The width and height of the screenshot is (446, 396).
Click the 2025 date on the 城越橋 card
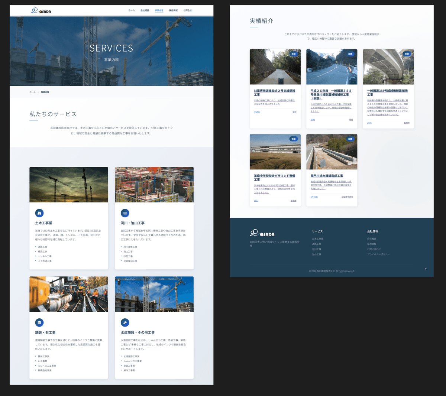pyautogui.click(x=369, y=123)
